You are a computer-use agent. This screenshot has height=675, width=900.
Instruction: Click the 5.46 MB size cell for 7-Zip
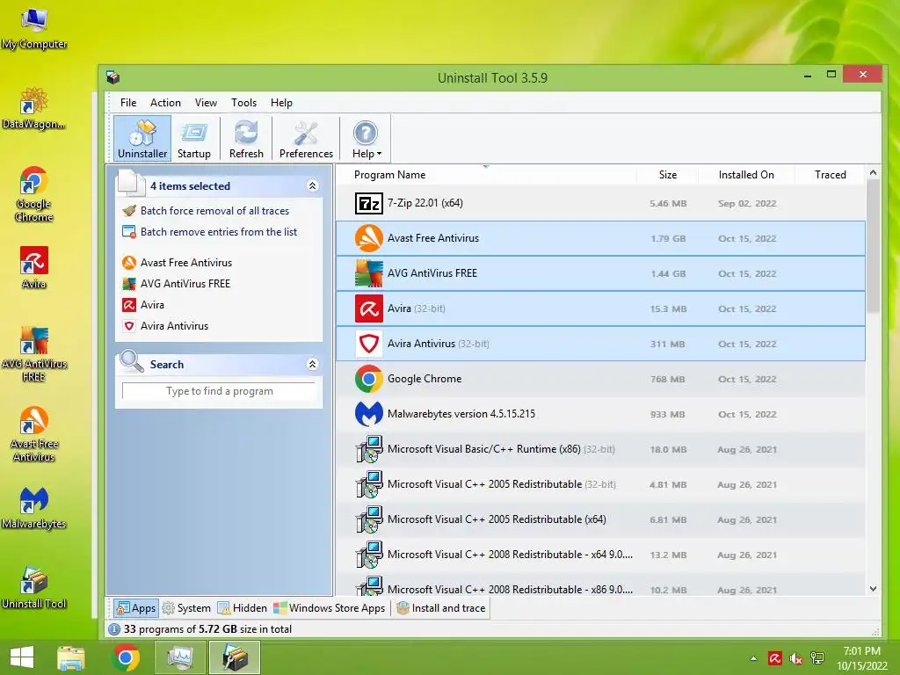tap(668, 203)
